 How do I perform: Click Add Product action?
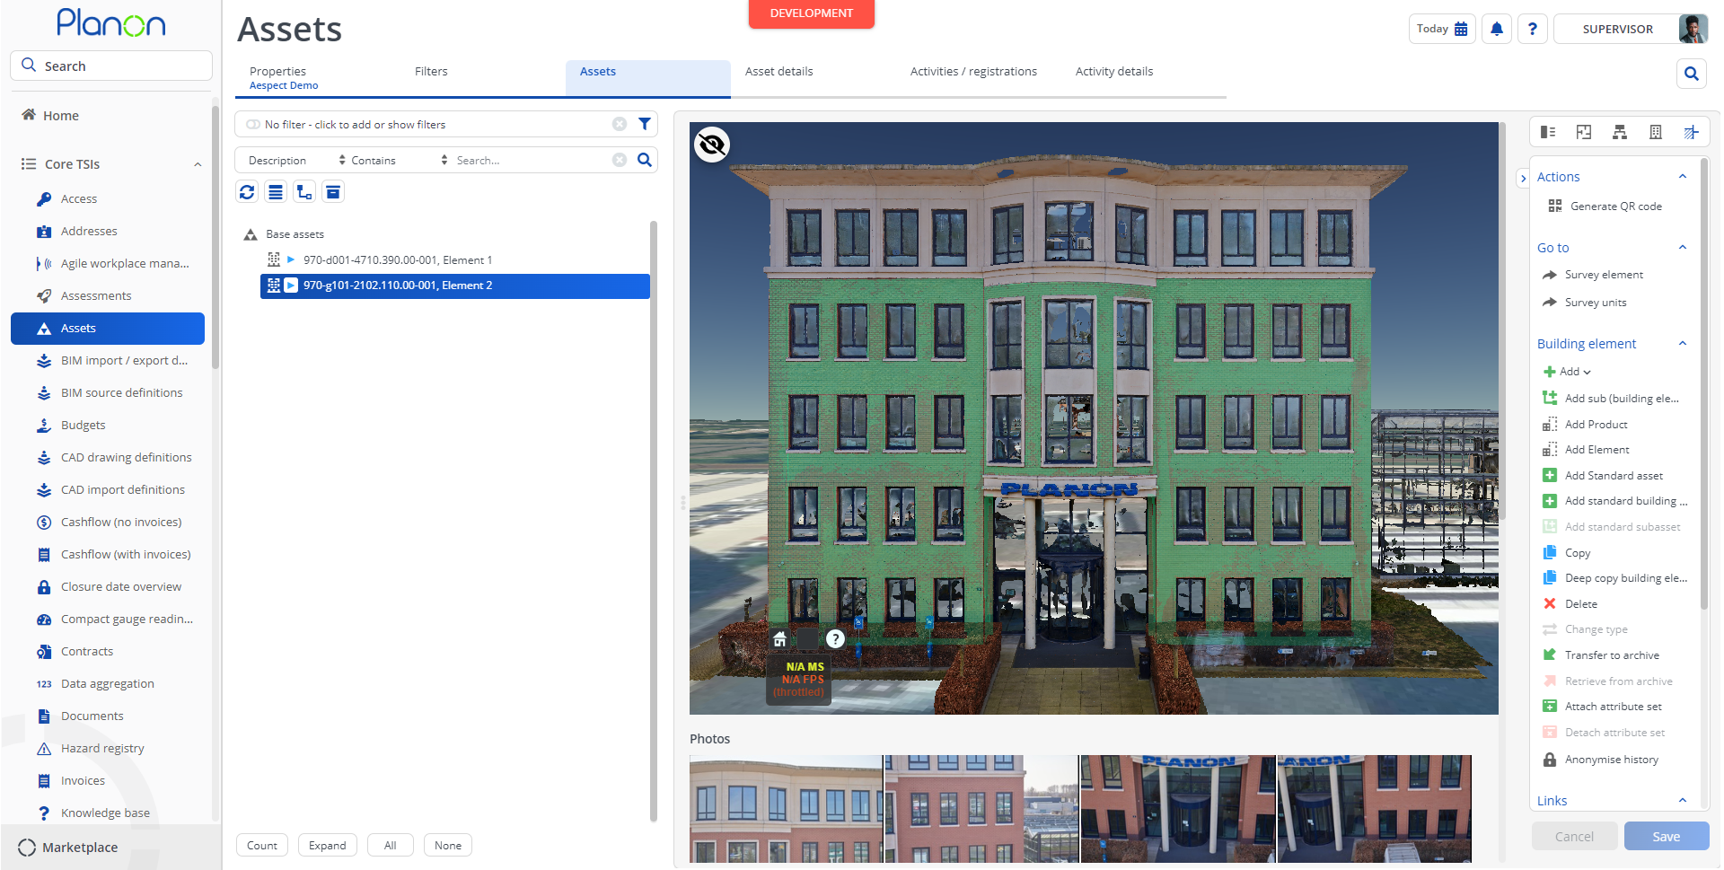pyautogui.click(x=1586, y=425)
